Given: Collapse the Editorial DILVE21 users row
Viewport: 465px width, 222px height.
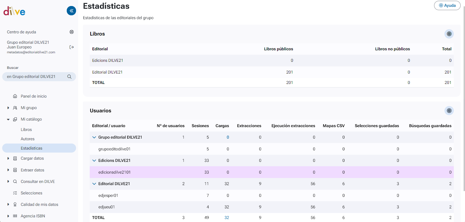Looking at the screenshot, I should (x=94, y=184).
